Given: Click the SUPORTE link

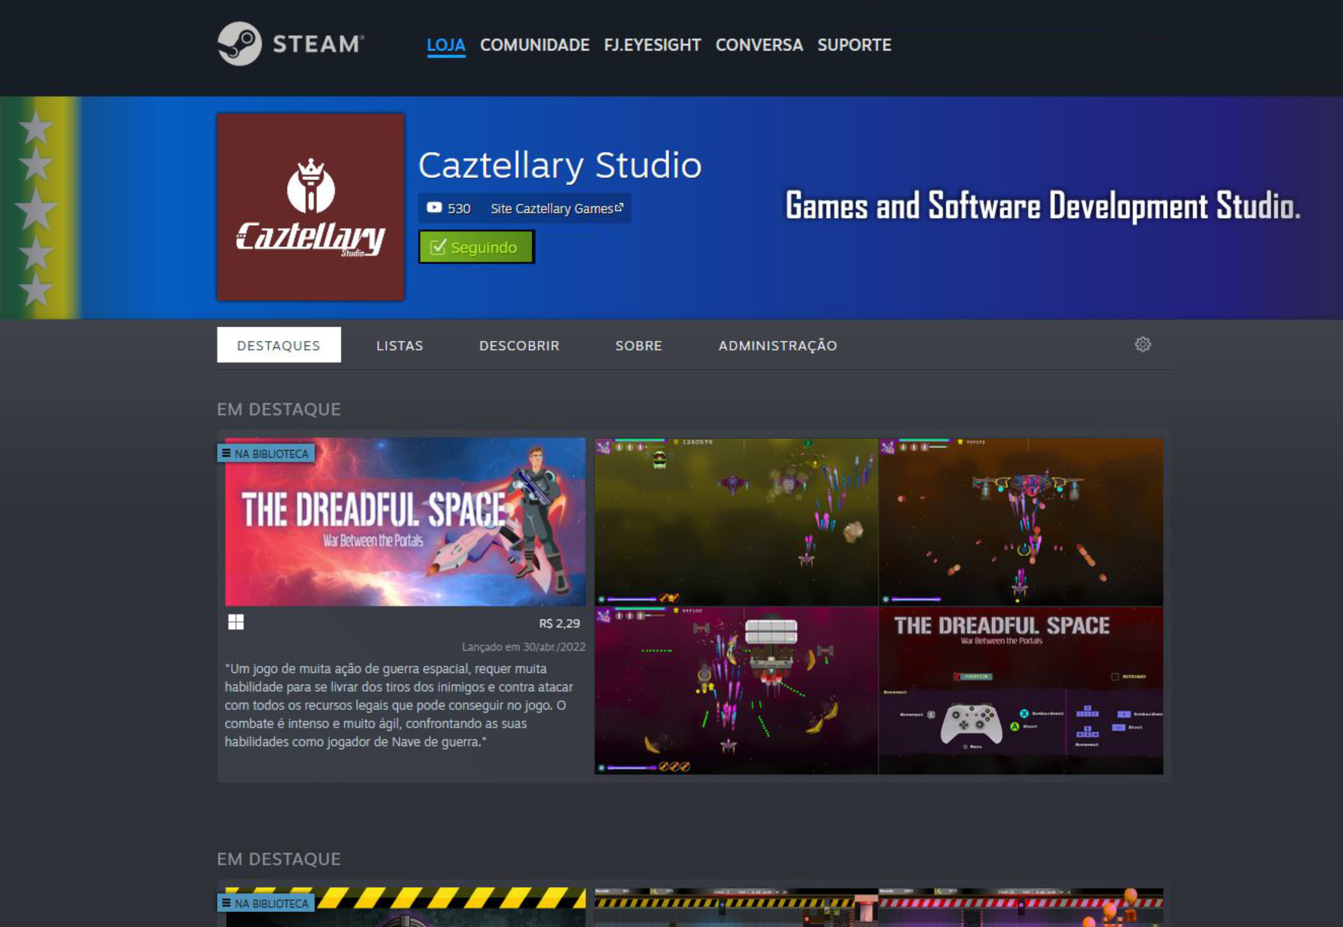Looking at the screenshot, I should point(854,45).
